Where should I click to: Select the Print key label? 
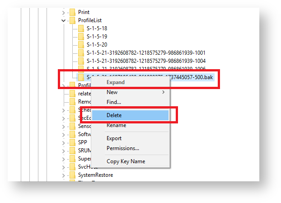coord(84,12)
